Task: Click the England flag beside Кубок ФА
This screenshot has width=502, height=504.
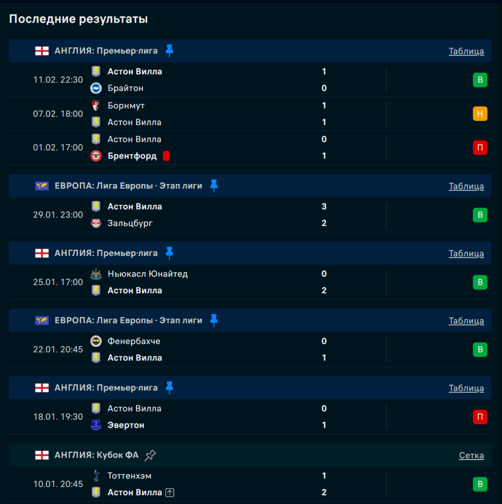Action: pos(42,455)
